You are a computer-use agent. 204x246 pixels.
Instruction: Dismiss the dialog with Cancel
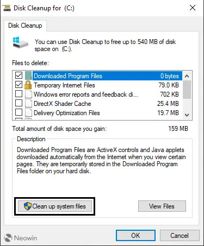coord(180,236)
